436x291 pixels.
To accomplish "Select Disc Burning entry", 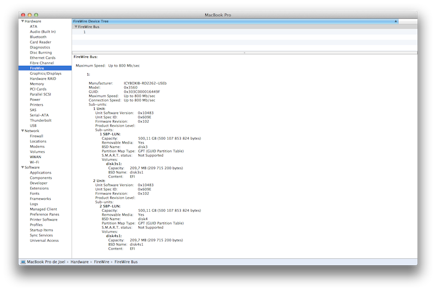I will tap(41, 52).
